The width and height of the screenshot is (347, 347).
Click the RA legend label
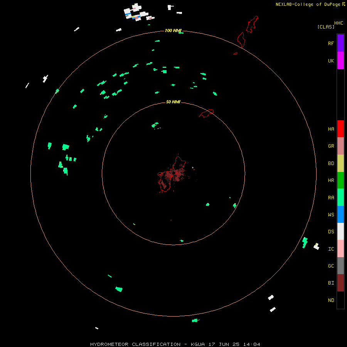331,197
